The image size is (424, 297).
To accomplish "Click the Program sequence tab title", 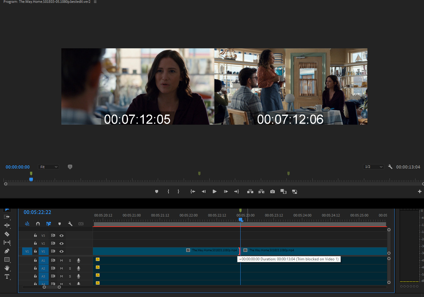I will point(47,2).
